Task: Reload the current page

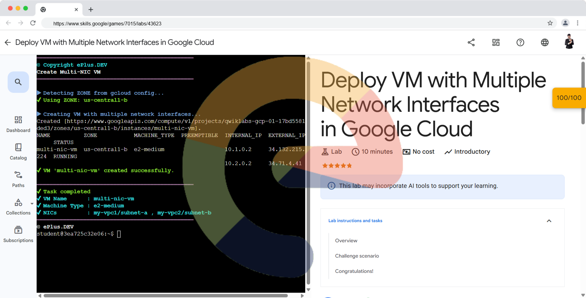Action: 33,23
